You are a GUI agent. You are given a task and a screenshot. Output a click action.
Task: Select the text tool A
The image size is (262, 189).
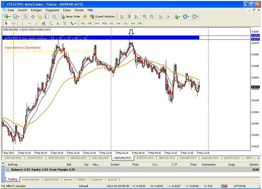pos(58,24)
